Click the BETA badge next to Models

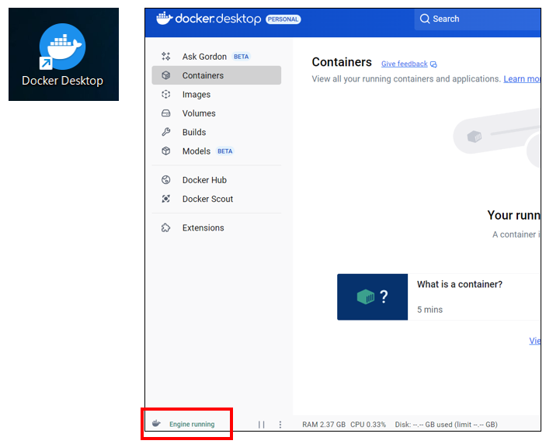(225, 151)
